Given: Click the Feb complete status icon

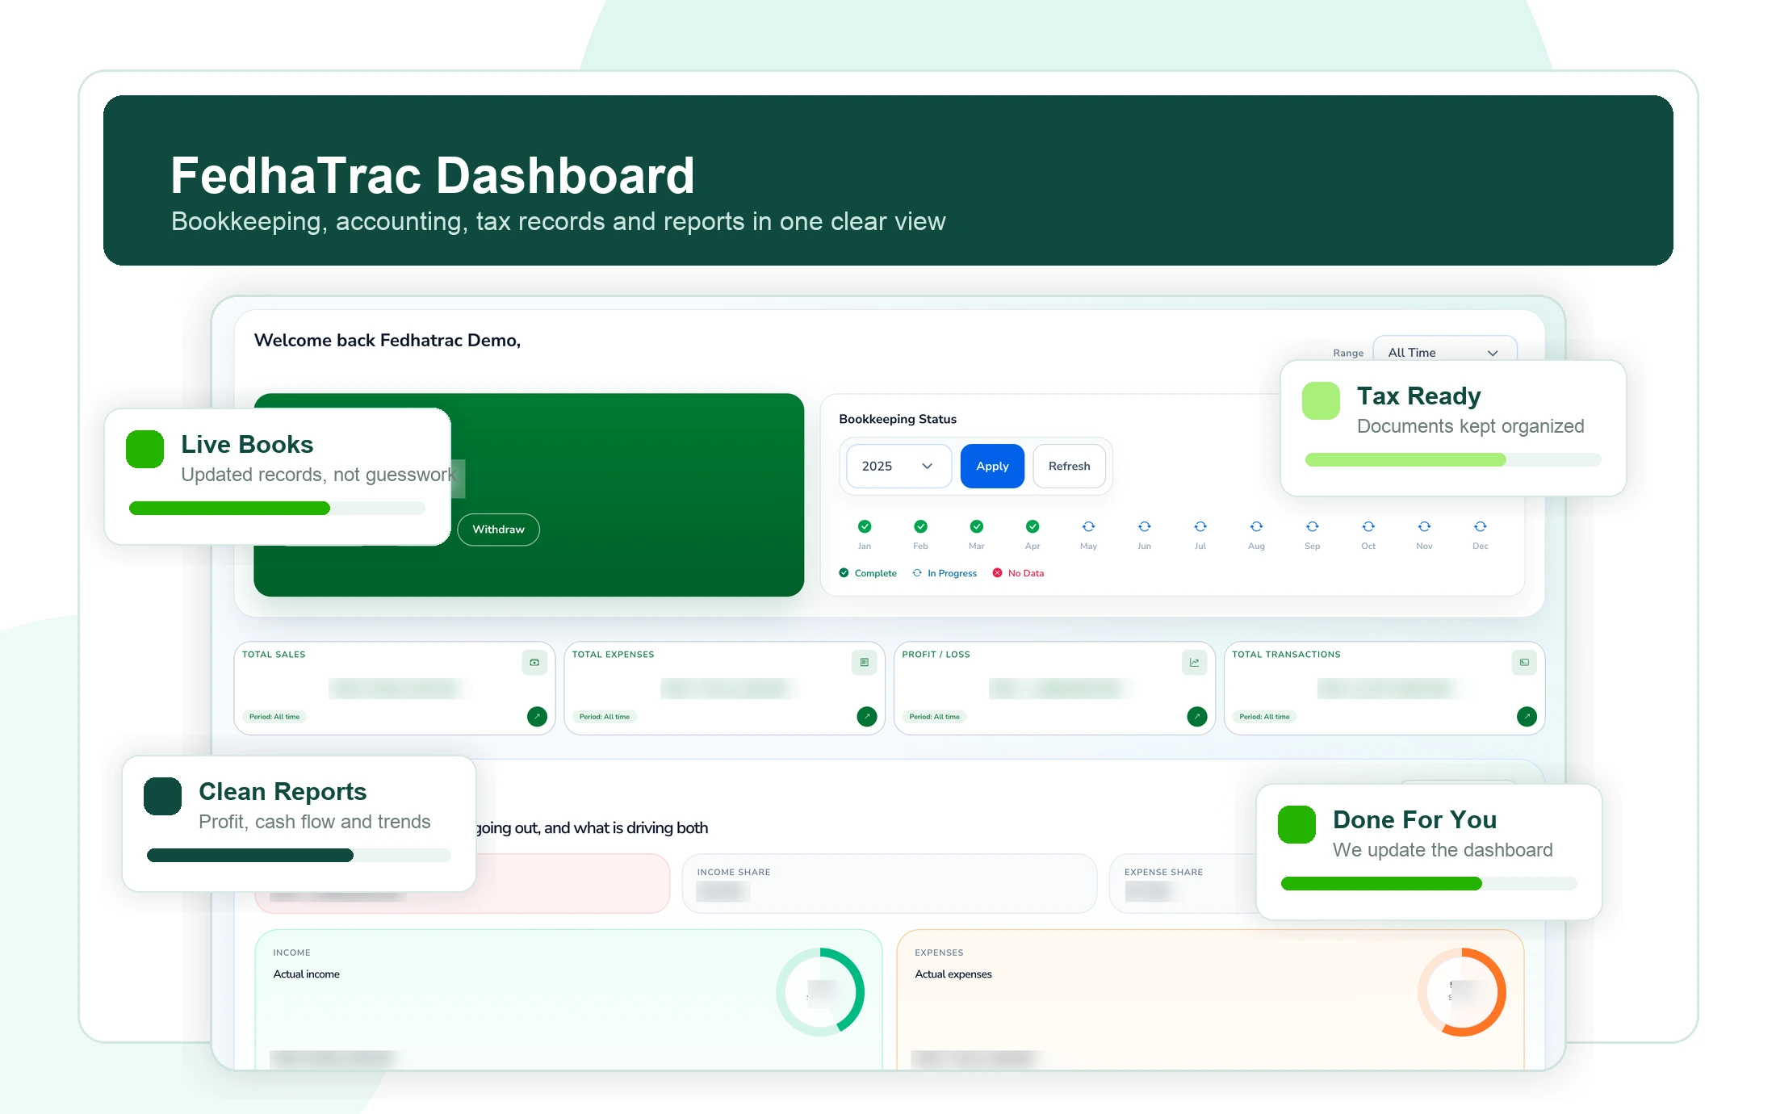Looking at the screenshot, I should point(920,526).
